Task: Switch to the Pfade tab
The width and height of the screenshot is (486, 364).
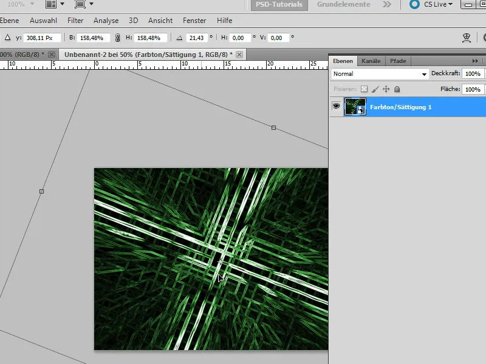Action: 398,61
